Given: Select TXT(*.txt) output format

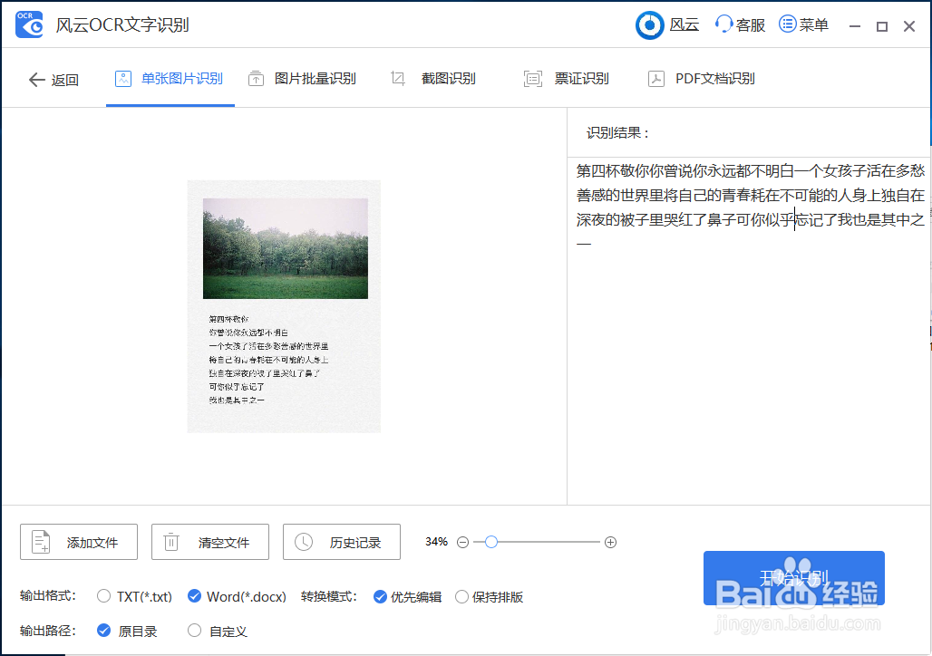Looking at the screenshot, I should tap(104, 596).
